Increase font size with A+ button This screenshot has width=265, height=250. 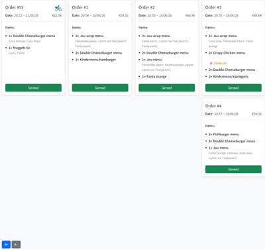pyautogui.click(x=6, y=245)
